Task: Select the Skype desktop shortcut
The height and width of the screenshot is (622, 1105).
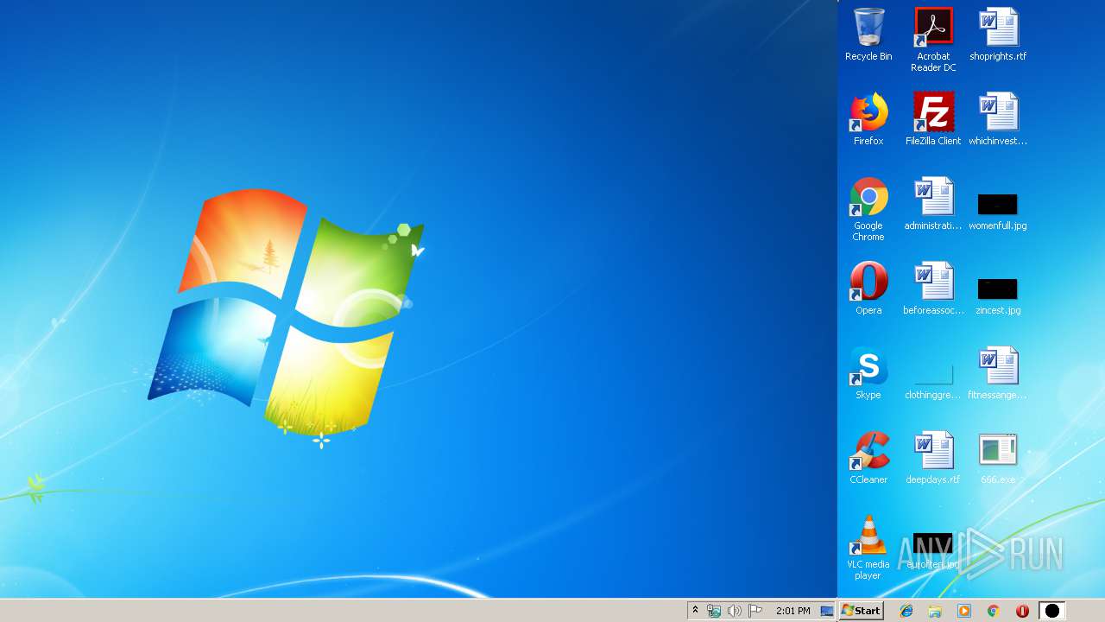Action: pos(868,373)
